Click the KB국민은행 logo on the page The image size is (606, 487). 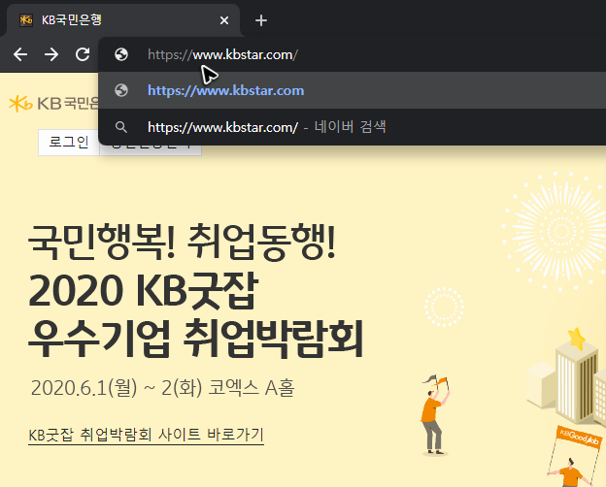(x=54, y=104)
